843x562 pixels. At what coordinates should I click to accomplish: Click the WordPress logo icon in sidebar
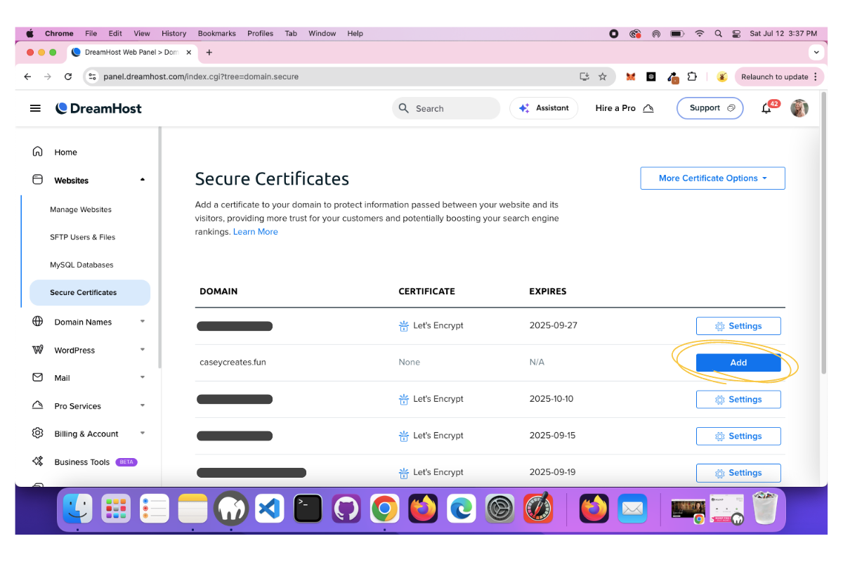click(x=38, y=350)
